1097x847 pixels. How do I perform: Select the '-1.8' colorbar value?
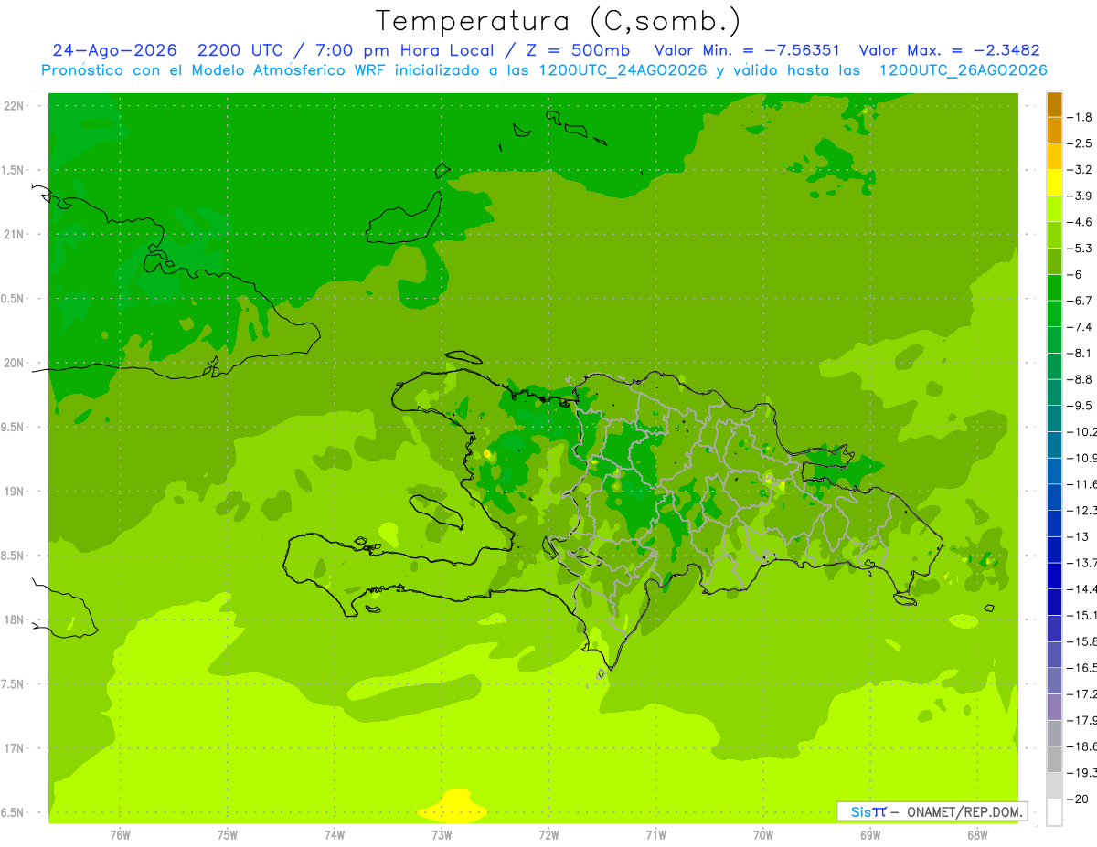point(1080,117)
